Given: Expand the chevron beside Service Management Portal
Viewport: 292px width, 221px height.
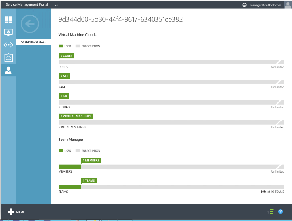Looking at the screenshot, I should point(56,5).
